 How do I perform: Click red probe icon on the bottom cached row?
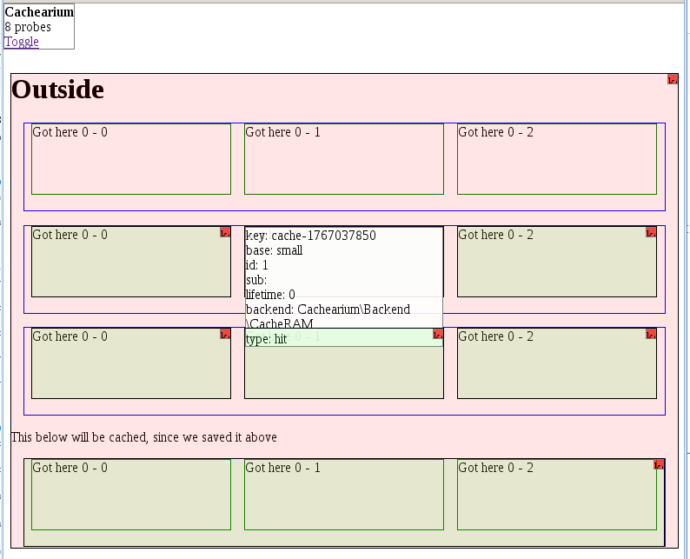click(659, 464)
